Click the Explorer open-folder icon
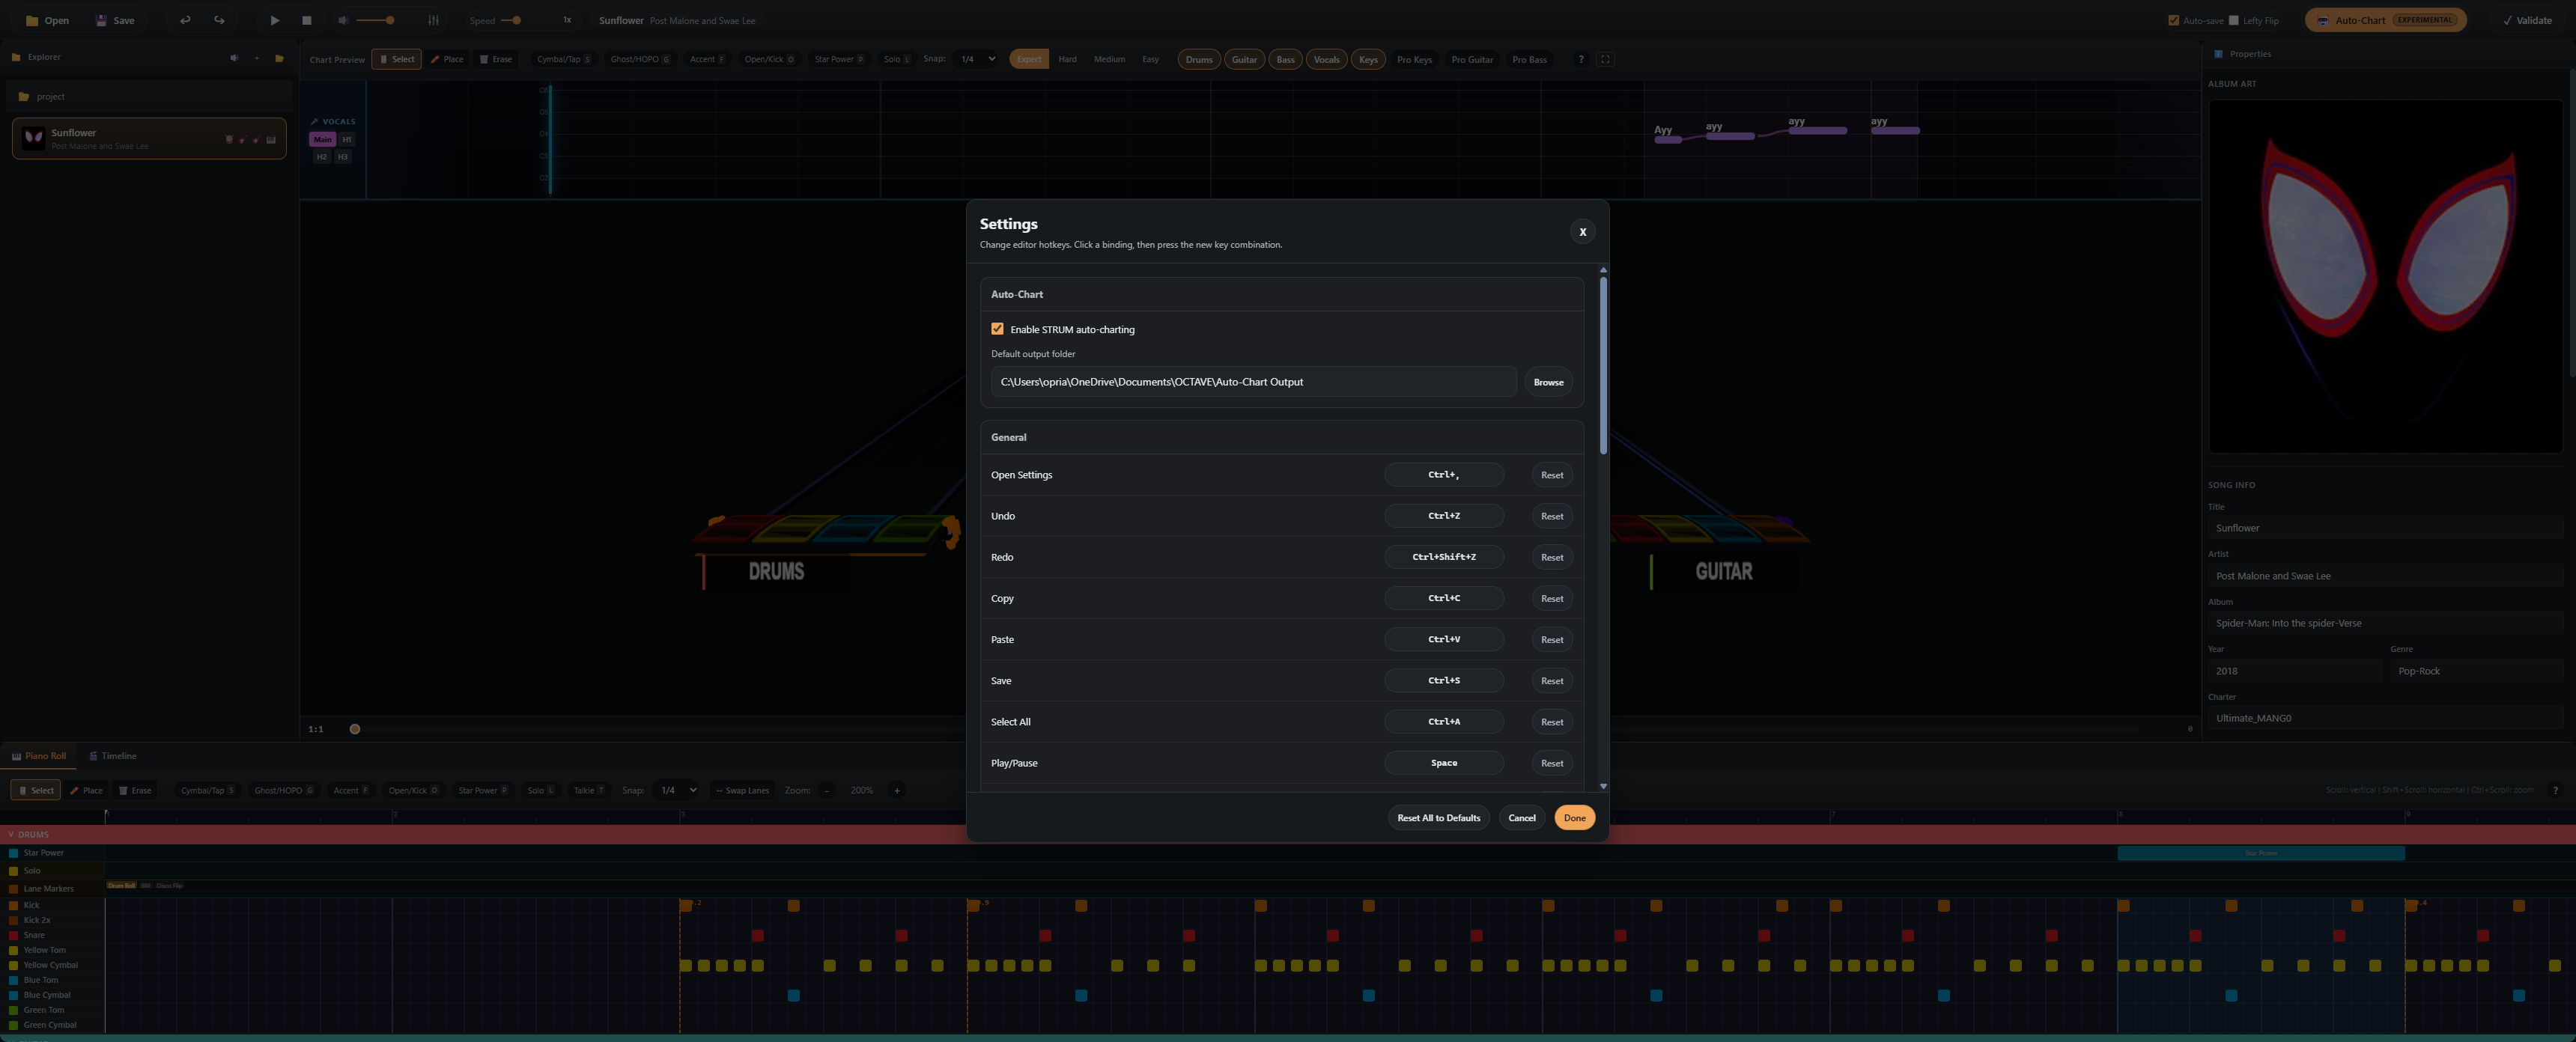2576x1042 pixels. (x=279, y=58)
